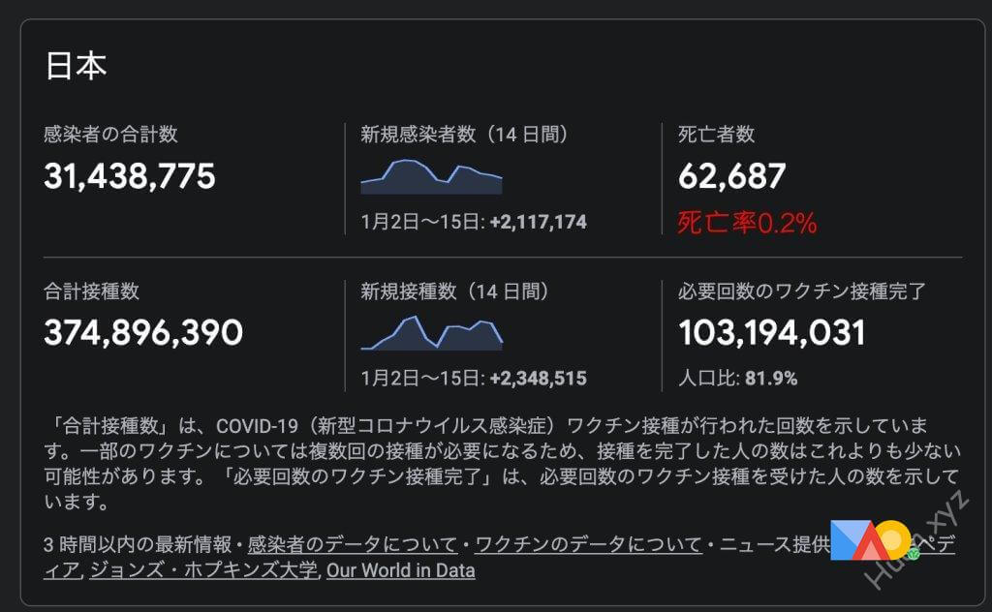Click fully vaccinated count 103,194,031

tap(772, 332)
